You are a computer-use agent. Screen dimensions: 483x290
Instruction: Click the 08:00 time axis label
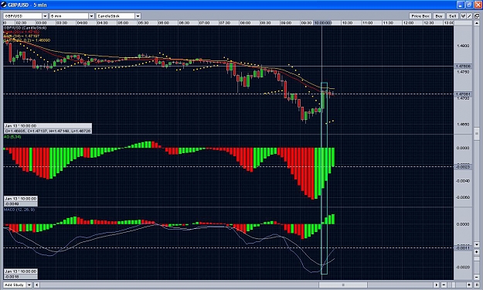245,22
